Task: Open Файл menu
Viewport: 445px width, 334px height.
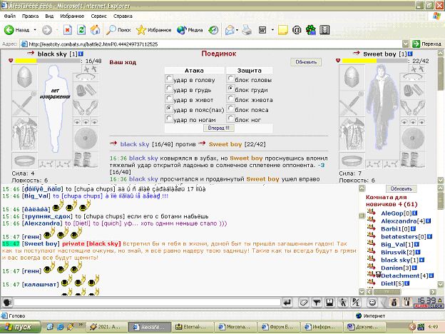Action: coord(10,16)
